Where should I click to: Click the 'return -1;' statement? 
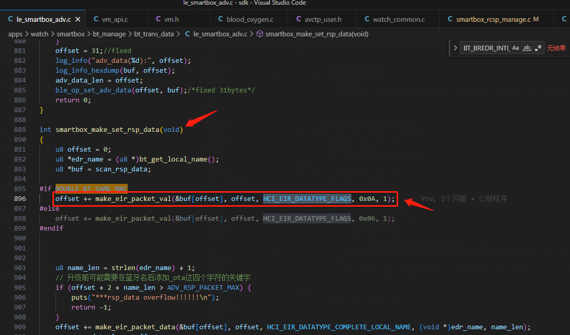(x=91, y=307)
